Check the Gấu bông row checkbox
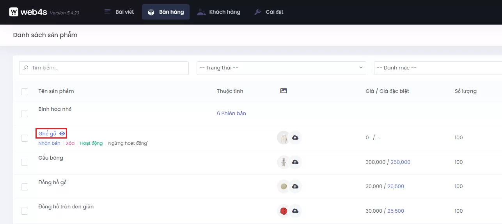This screenshot has width=502, height=224. click(25, 162)
